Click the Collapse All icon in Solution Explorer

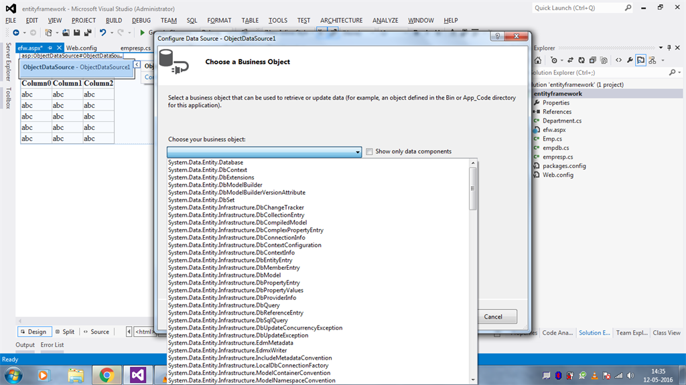tap(592, 60)
